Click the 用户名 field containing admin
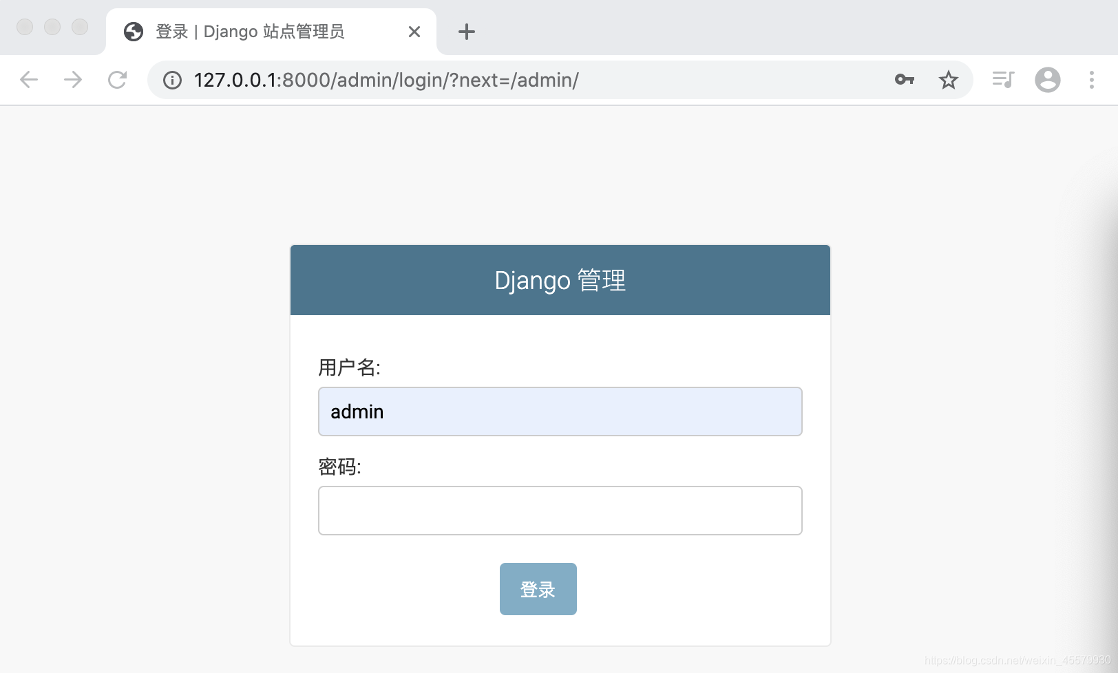 [560, 412]
